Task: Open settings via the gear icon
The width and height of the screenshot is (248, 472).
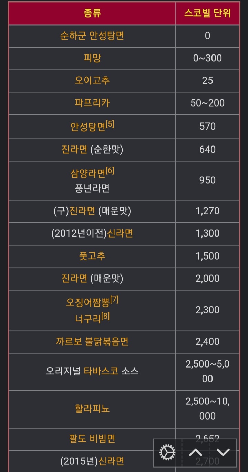Action: click(167, 452)
